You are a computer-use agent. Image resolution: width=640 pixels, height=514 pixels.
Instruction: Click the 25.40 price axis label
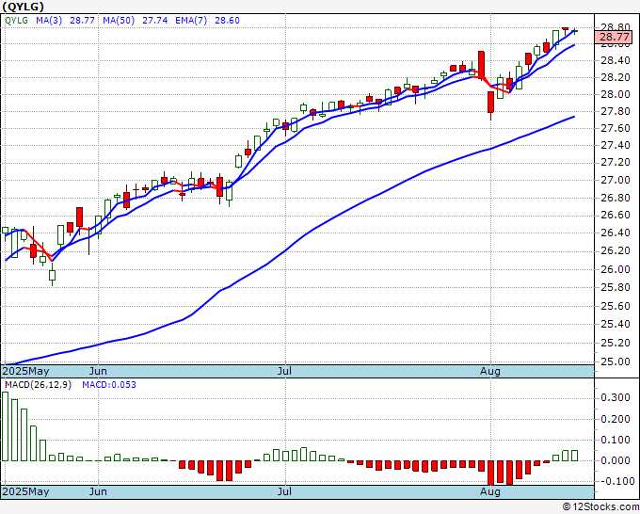pyautogui.click(x=616, y=324)
